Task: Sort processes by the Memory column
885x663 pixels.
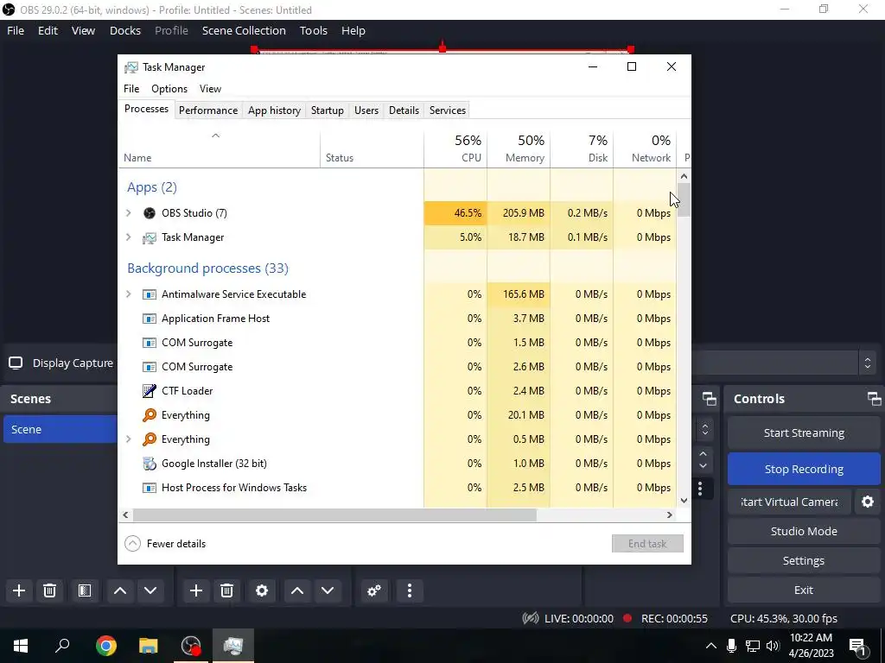Action: click(x=519, y=148)
